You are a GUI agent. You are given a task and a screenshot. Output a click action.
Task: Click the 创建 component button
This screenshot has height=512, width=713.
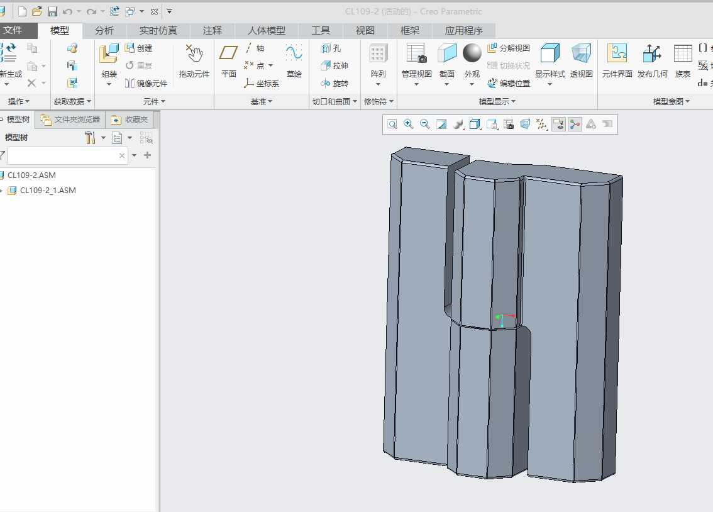pos(139,48)
